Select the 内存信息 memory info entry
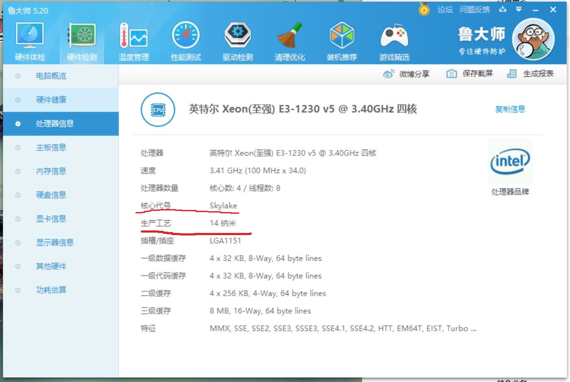Screen dimensions: 570x382 [x=51, y=171]
